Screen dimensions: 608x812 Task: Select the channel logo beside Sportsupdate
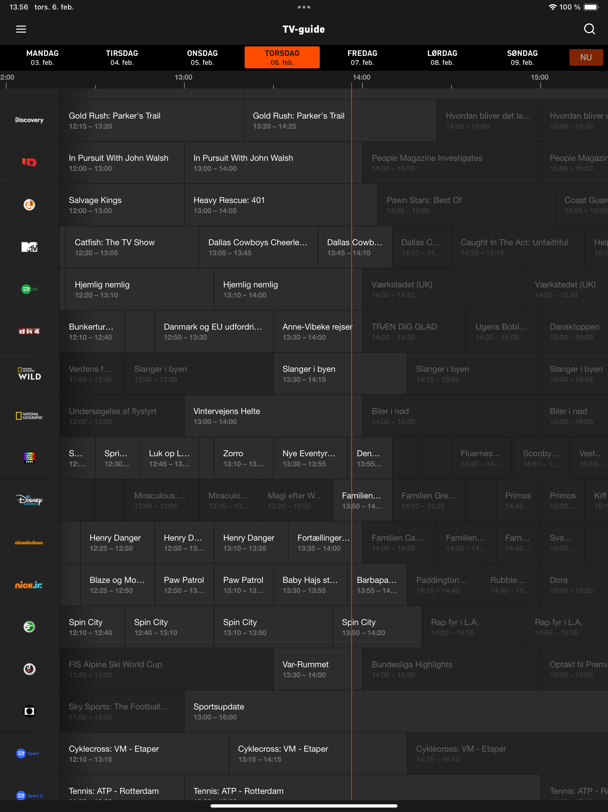coord(29,711)
